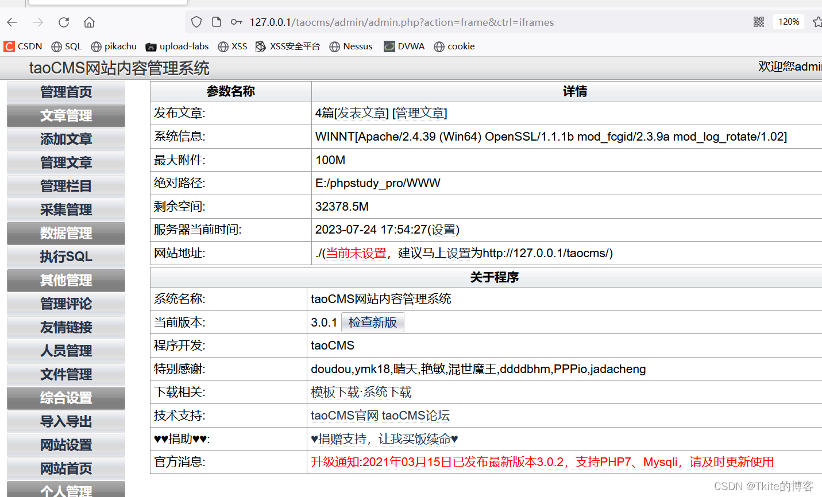Image resolution: width=822 pixels, height=497 pixels.
Task: Select 执行SQL in the sidebar
Action: pyautogui.click(x=65, y=257)
